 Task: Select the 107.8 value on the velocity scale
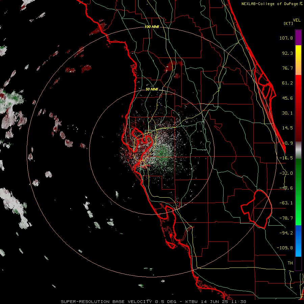286,38
